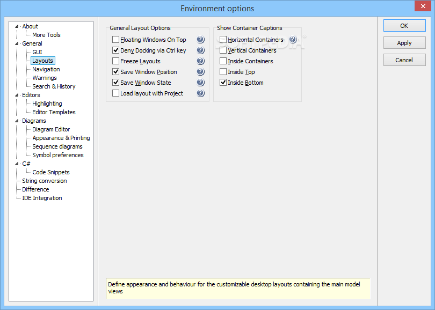The height and width of the screenshot is (310, 435).
Task: Open Code Snippets page
Action: tap(51, 172)
